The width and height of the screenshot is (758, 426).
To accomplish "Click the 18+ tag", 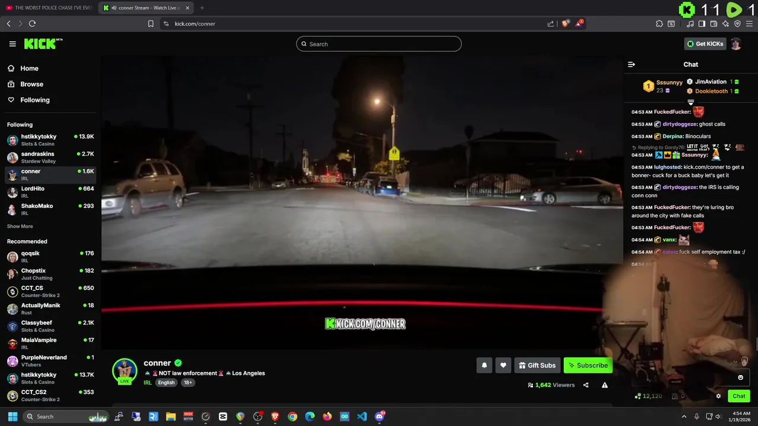I will point(188,383).
